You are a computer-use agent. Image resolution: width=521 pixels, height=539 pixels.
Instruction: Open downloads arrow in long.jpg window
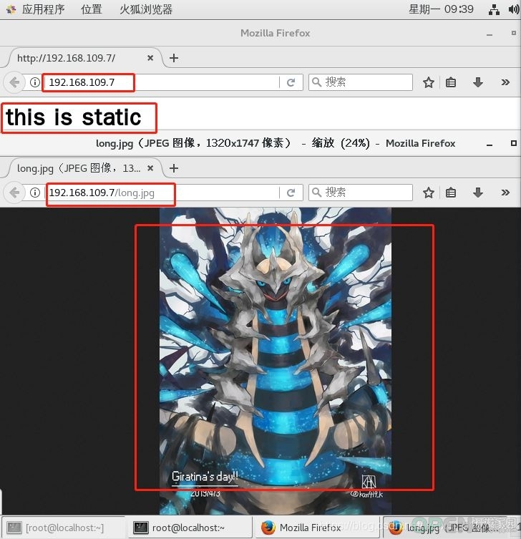(478, 193)
